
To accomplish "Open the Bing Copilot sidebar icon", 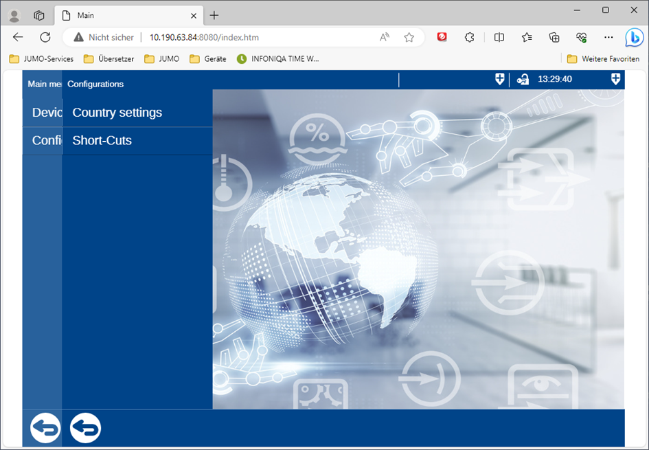I will point(633,37).
